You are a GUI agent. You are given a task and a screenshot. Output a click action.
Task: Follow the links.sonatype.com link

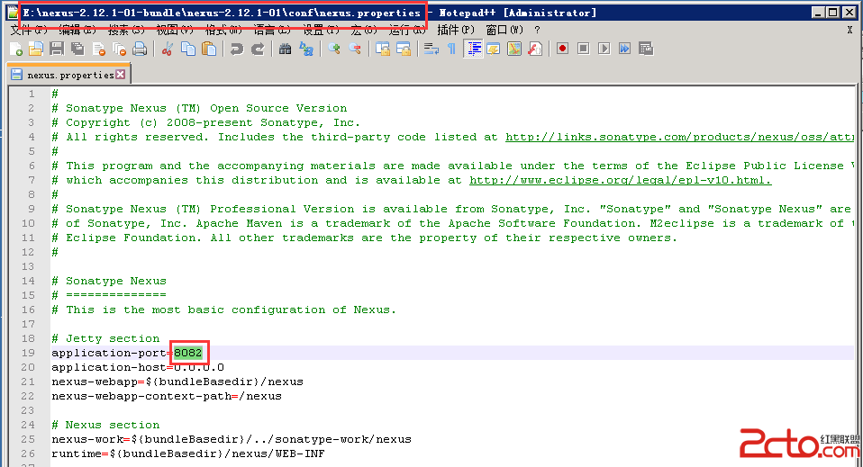click(x=680, y=137)
